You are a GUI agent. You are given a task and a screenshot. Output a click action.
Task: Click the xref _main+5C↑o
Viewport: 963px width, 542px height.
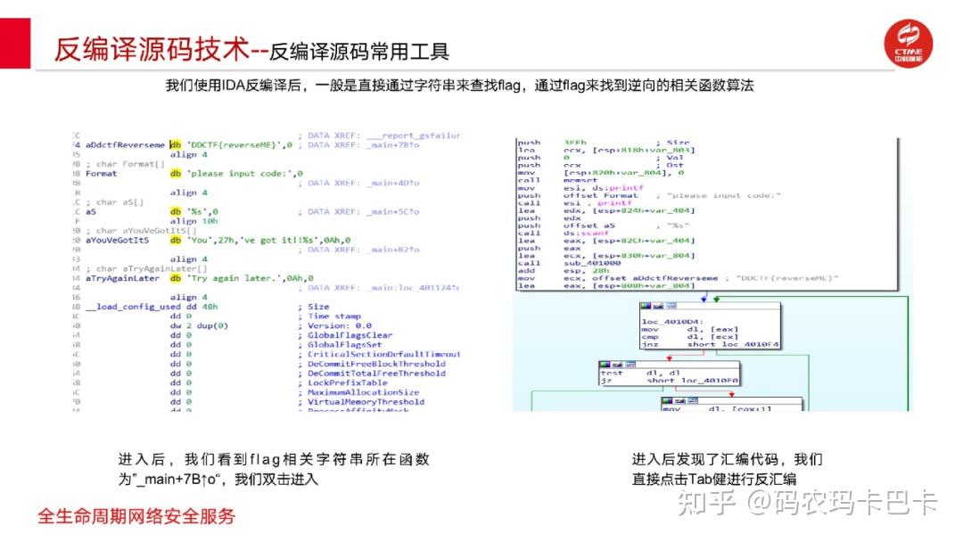point(395,212)
